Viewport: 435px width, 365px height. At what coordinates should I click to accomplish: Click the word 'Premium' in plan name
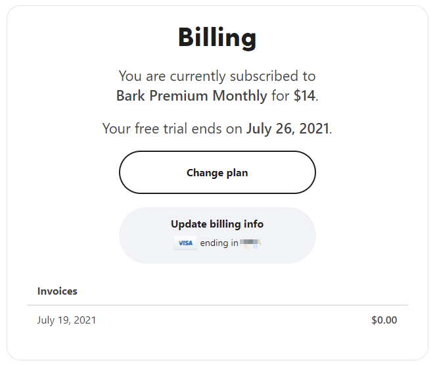179,96
